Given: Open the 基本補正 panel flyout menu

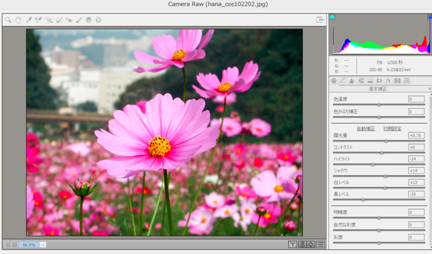Looking at the screenshot, I should tap(429, 89).
